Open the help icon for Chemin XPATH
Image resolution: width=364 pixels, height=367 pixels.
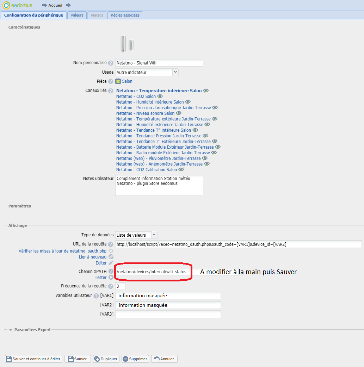coord(111,272)
